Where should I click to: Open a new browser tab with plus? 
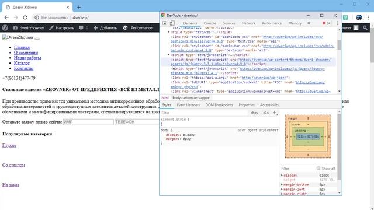pos(79,8)
